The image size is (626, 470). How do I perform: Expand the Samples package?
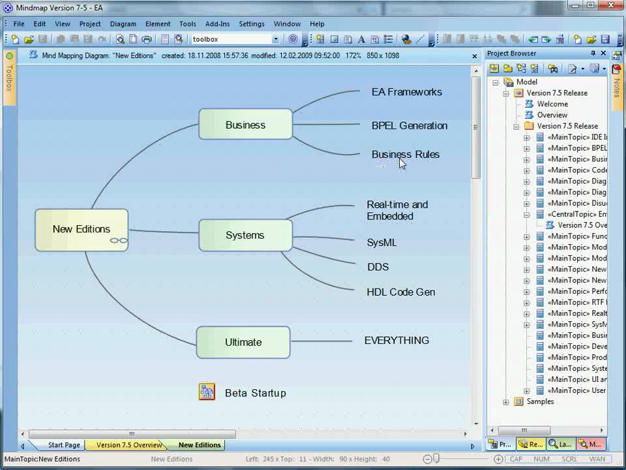click(x=506, y=402)
